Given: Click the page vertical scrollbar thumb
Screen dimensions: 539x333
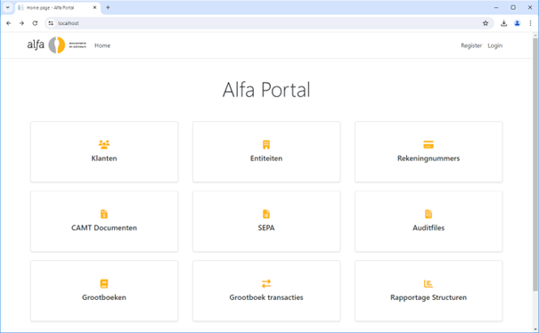Looking at the screenshot, I should 535,165.
